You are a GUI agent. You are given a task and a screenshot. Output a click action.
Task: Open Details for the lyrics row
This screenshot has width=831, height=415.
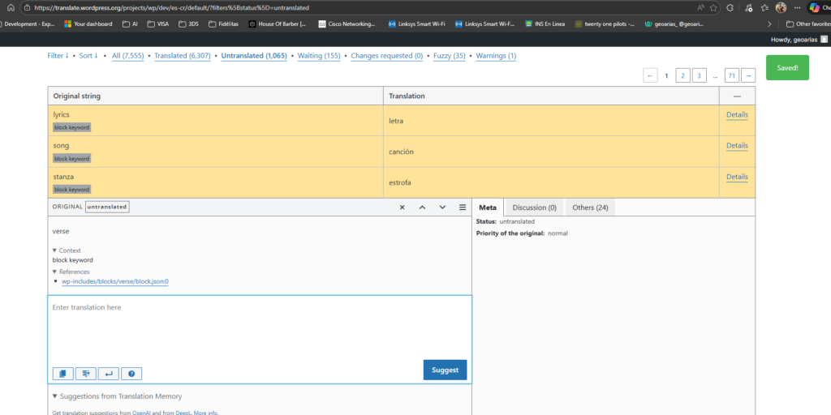point(737,115)
